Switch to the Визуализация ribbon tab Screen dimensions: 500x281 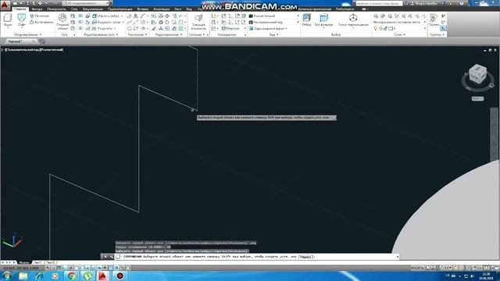93,9
